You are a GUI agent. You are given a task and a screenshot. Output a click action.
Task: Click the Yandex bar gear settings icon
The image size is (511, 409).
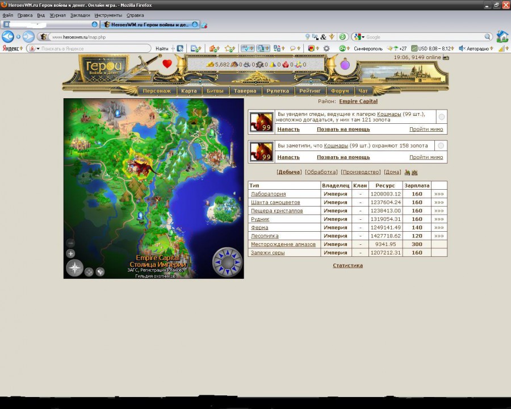point(326,48)
